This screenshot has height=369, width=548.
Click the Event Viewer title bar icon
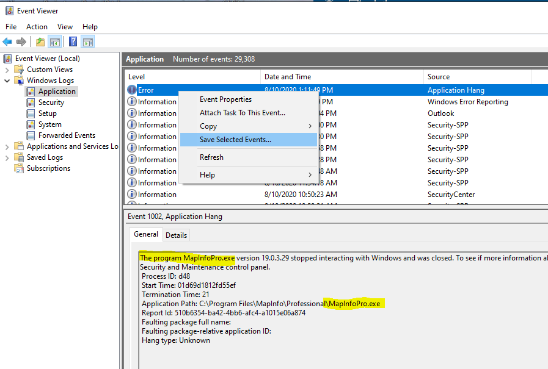coord(9,11)
